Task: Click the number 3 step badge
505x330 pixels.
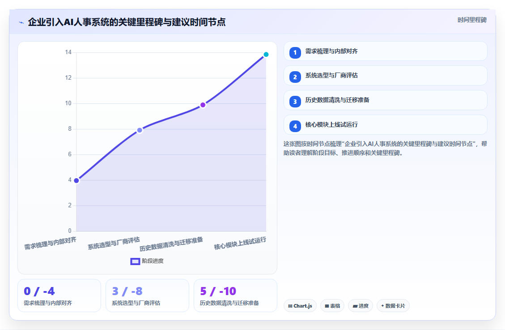Action: point(295,102)
